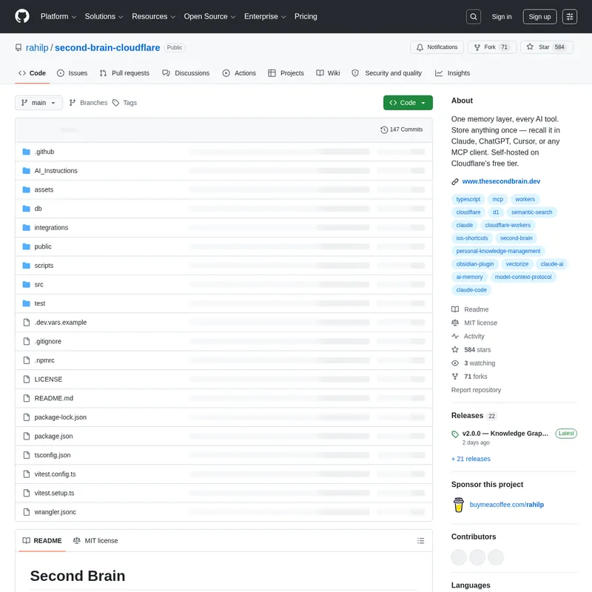Click the semantic-search topic tag
The height and width of the screenshot is (592, 592).
tap(531, 212)
